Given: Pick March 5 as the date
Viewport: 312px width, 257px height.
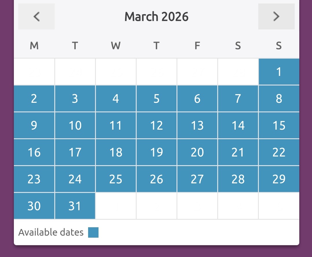Looking at the screenshot, I should pyautogui.click(x=157, y=99).
